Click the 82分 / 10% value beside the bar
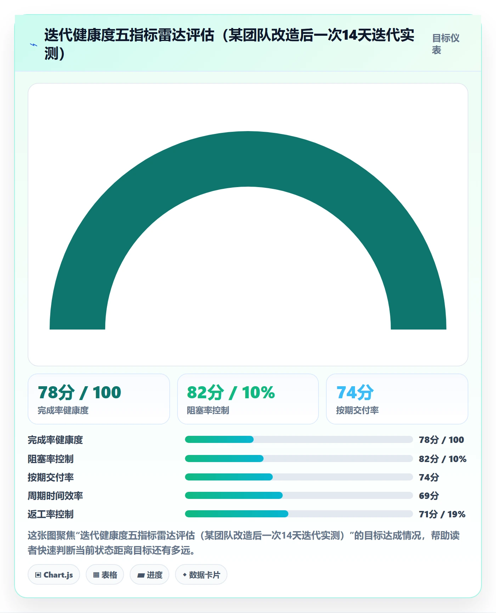496x613 pixels. coord(443,459)
